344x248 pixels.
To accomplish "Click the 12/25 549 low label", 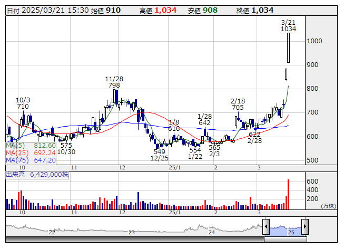I will (160, 155).
